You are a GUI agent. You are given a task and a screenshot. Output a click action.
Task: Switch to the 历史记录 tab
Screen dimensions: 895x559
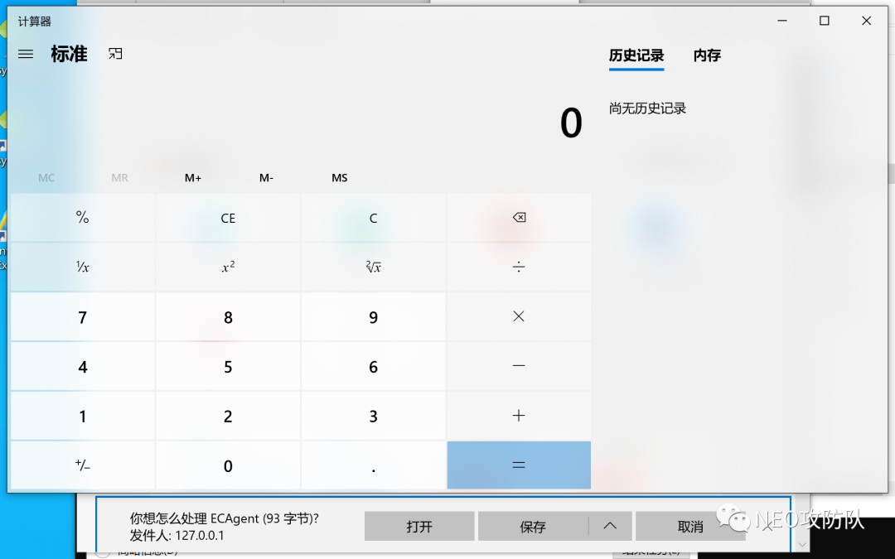click(636, 55)
